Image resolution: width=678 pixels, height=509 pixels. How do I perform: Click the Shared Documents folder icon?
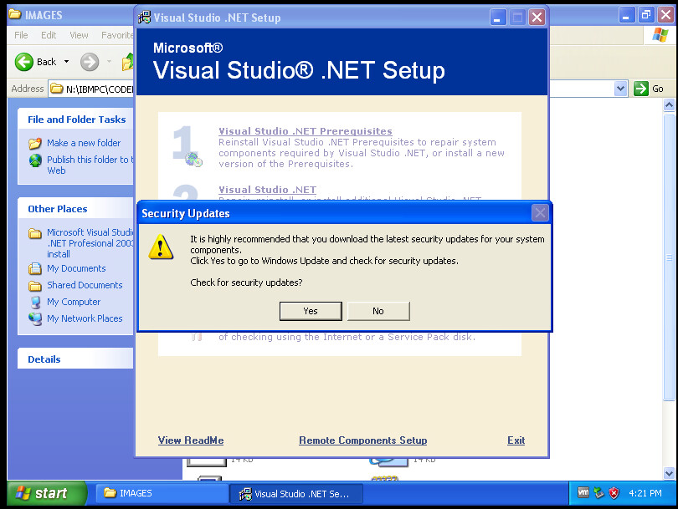[x=35, y=285]
